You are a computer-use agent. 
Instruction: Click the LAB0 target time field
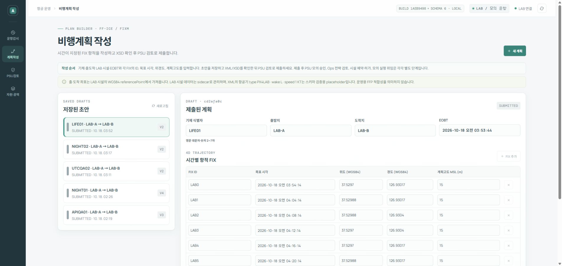(295, 185)
